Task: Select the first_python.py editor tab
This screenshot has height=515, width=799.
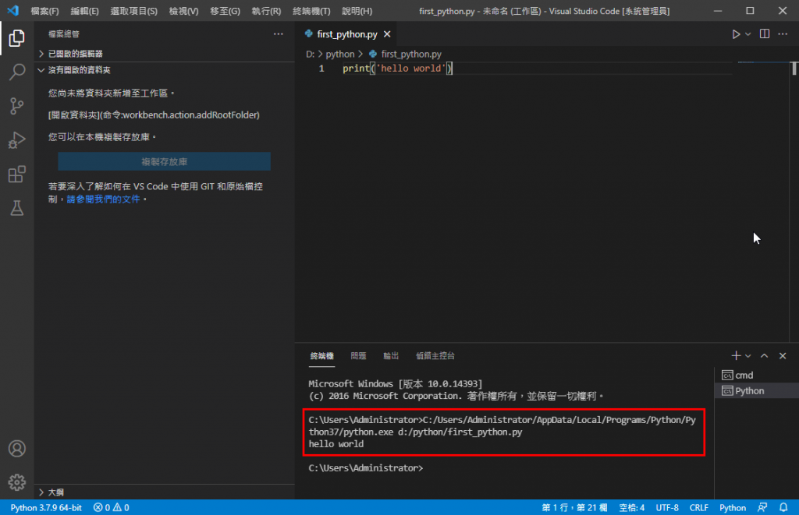Action: [x=347, y=34]
